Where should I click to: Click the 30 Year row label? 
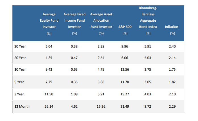pyautogui.click(x=20, y=46)
